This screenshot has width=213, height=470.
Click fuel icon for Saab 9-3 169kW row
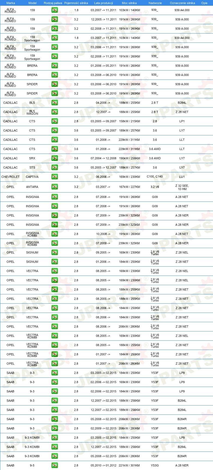pos(55,382)
